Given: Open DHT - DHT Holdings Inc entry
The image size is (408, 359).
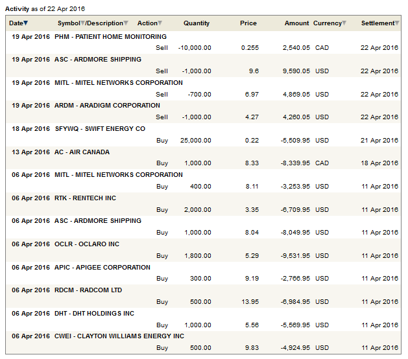Looking at the screenshot, I should coord(94,314).
